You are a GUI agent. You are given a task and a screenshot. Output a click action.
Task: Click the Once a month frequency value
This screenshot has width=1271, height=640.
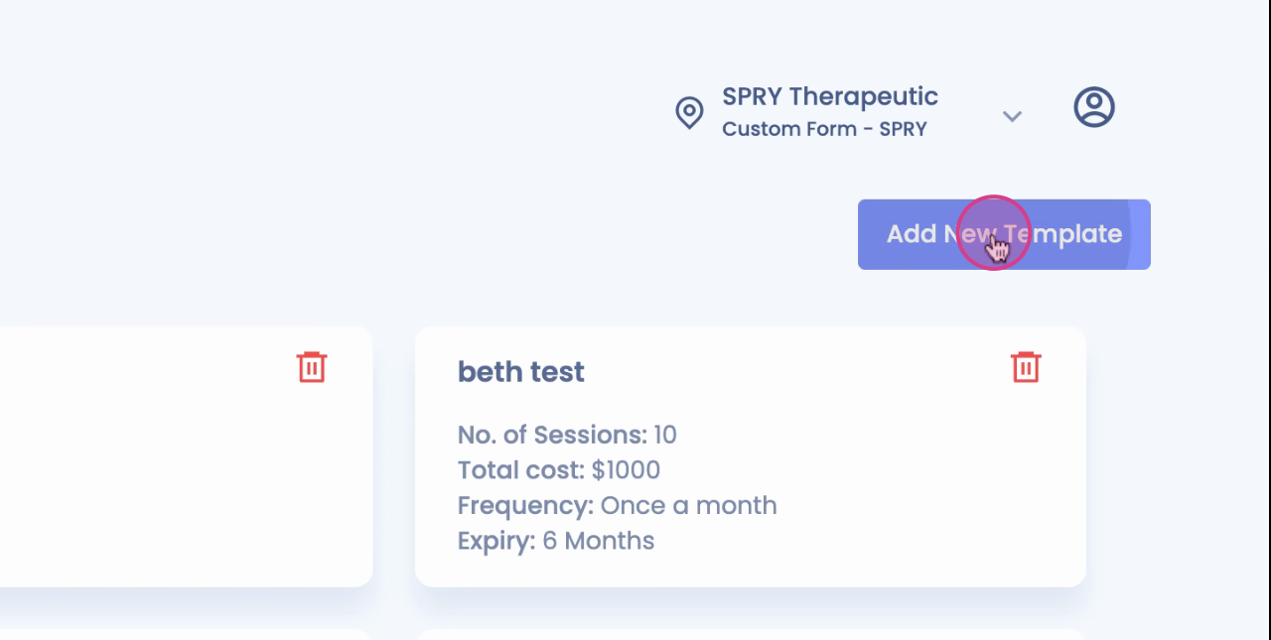(x=688, y=505)
